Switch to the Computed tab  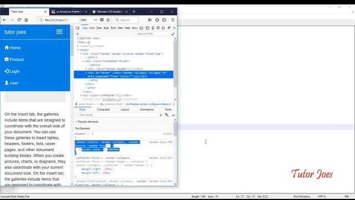[103, 109]
